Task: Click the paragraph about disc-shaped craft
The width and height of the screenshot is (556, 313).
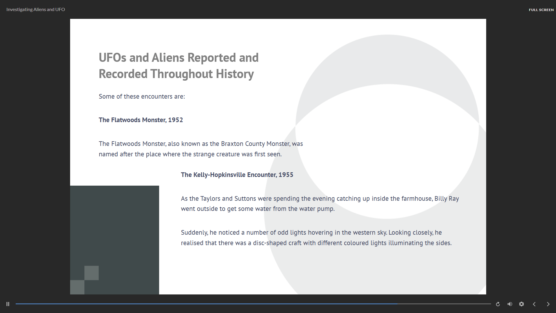Action: [x=316, y=238]
